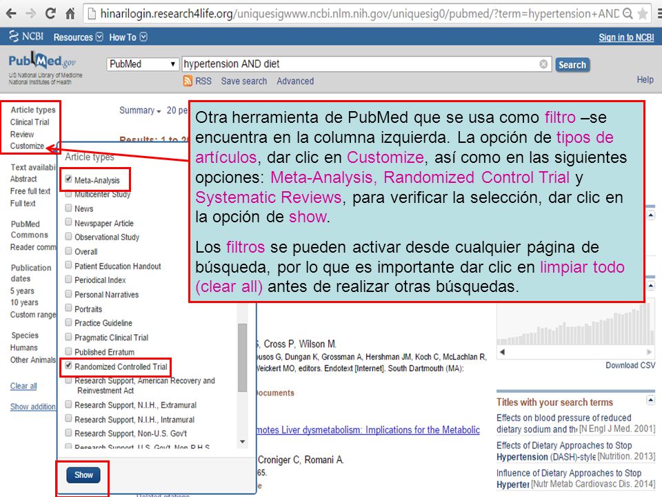The width and height of the screenshot is (662, 497).
Task: Click Clear all filters link
Action: [x=23, y=386]
